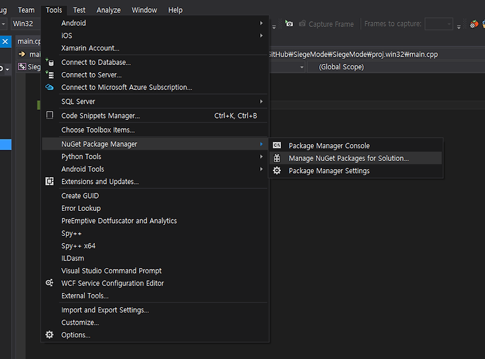The width and height of the screenshot is (485, 359).
Task: Expand the NuGet Package Manager submenu arrow
Action: 261,144
